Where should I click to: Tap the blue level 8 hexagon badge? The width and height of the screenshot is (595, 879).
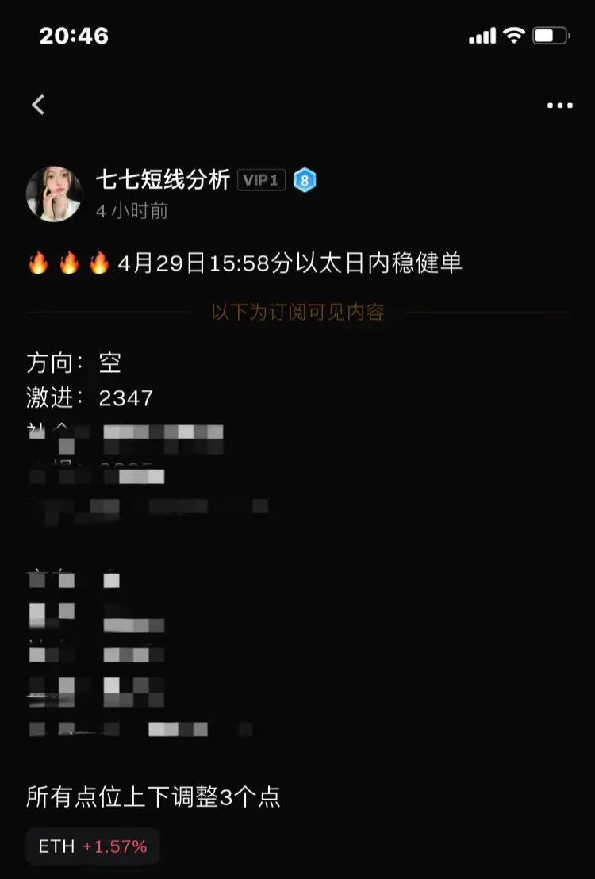(305, 180)
